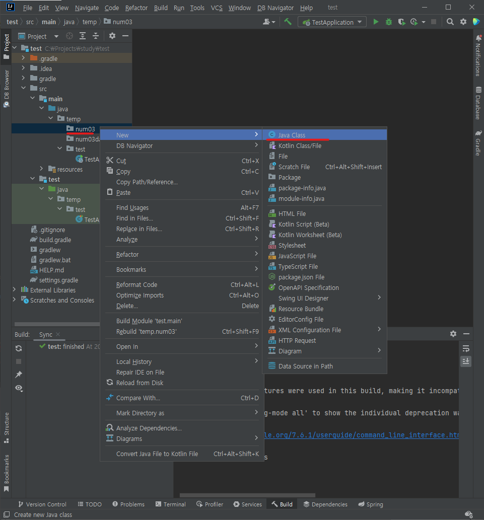
Task: Open the VCS menu
Action: pyautogui.click(x=217, y=8)
